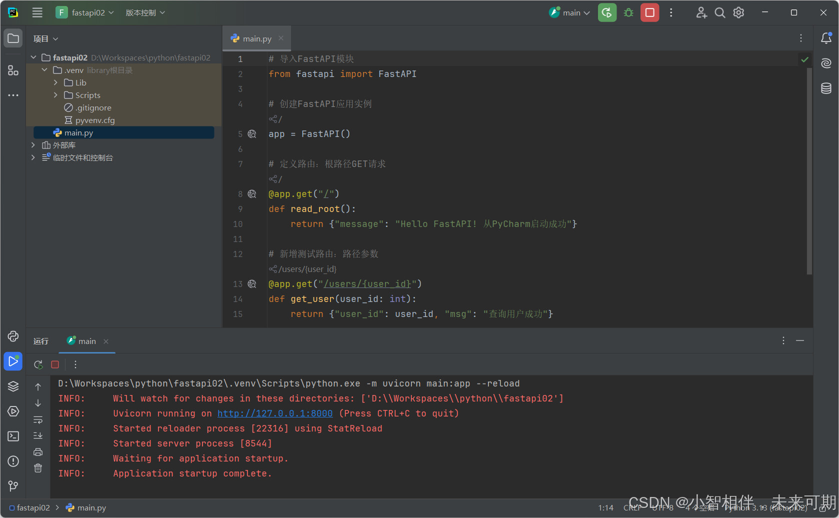
Task: Expand the 外部库 node
Action: pos(33,145)
